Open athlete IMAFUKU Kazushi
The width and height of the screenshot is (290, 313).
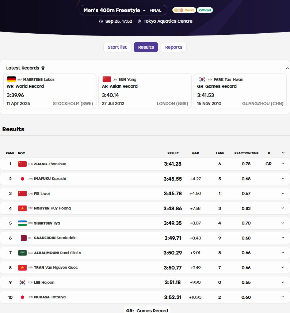[x=50, y=179]
